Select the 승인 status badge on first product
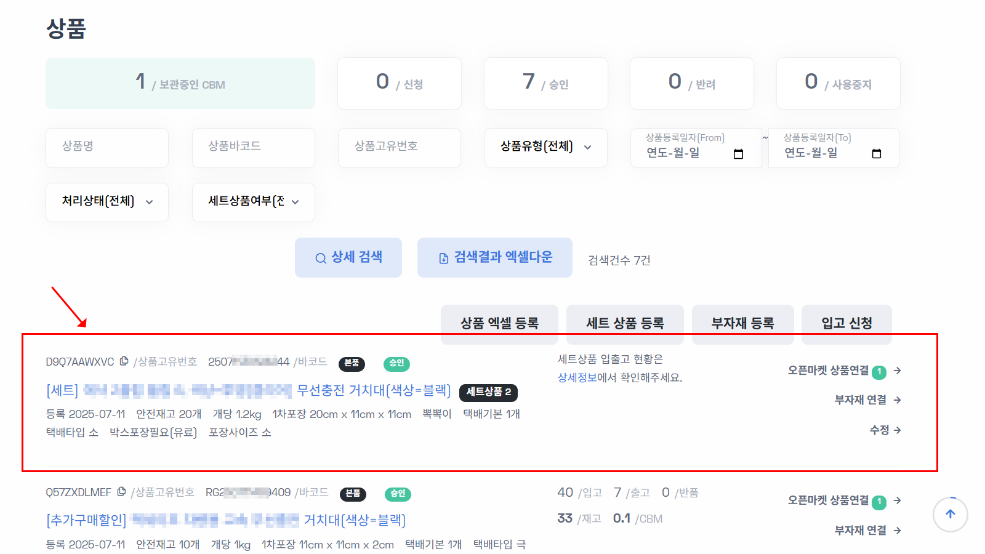985x554 pixels. click(x=396, y=364)
